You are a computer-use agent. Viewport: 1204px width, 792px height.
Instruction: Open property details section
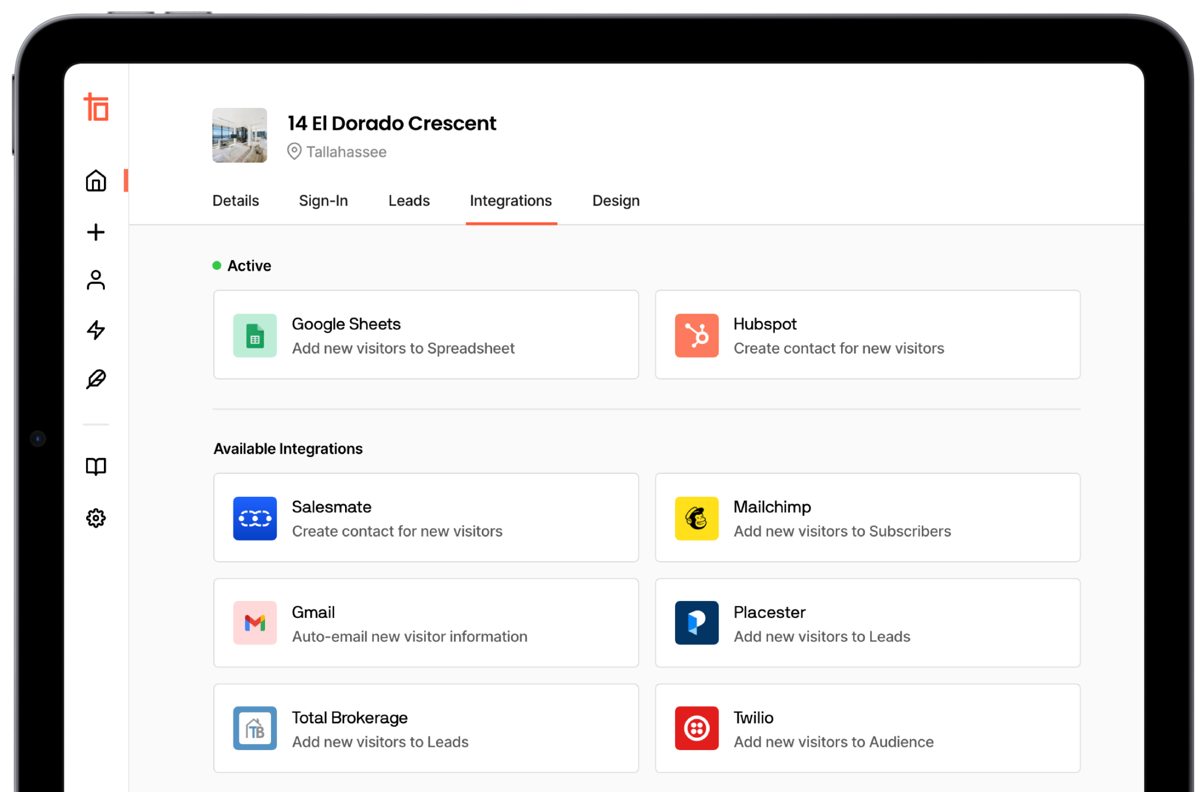click(x=235, y=199)
